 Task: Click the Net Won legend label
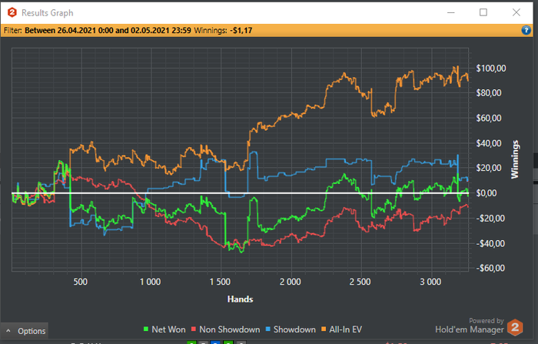(168, 329)
